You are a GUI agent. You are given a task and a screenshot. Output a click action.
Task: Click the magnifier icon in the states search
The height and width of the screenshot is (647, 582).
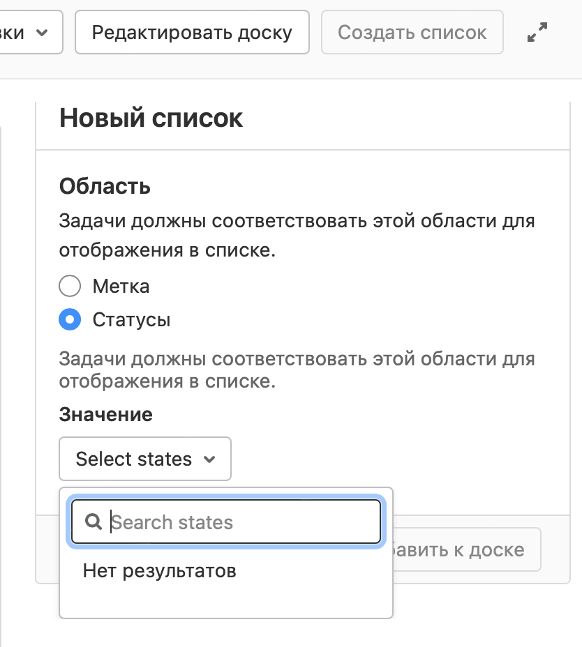pos(94,522)
